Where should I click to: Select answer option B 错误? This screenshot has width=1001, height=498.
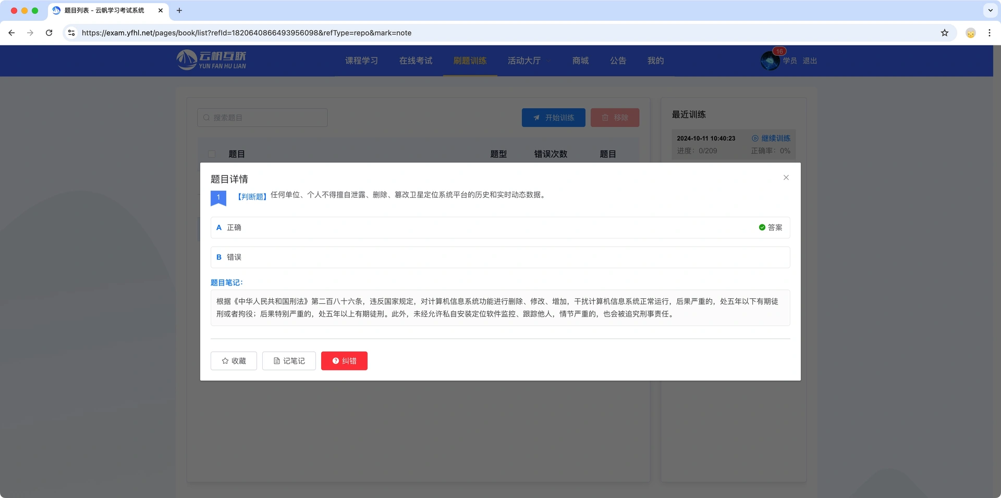(x=500, y=257)
